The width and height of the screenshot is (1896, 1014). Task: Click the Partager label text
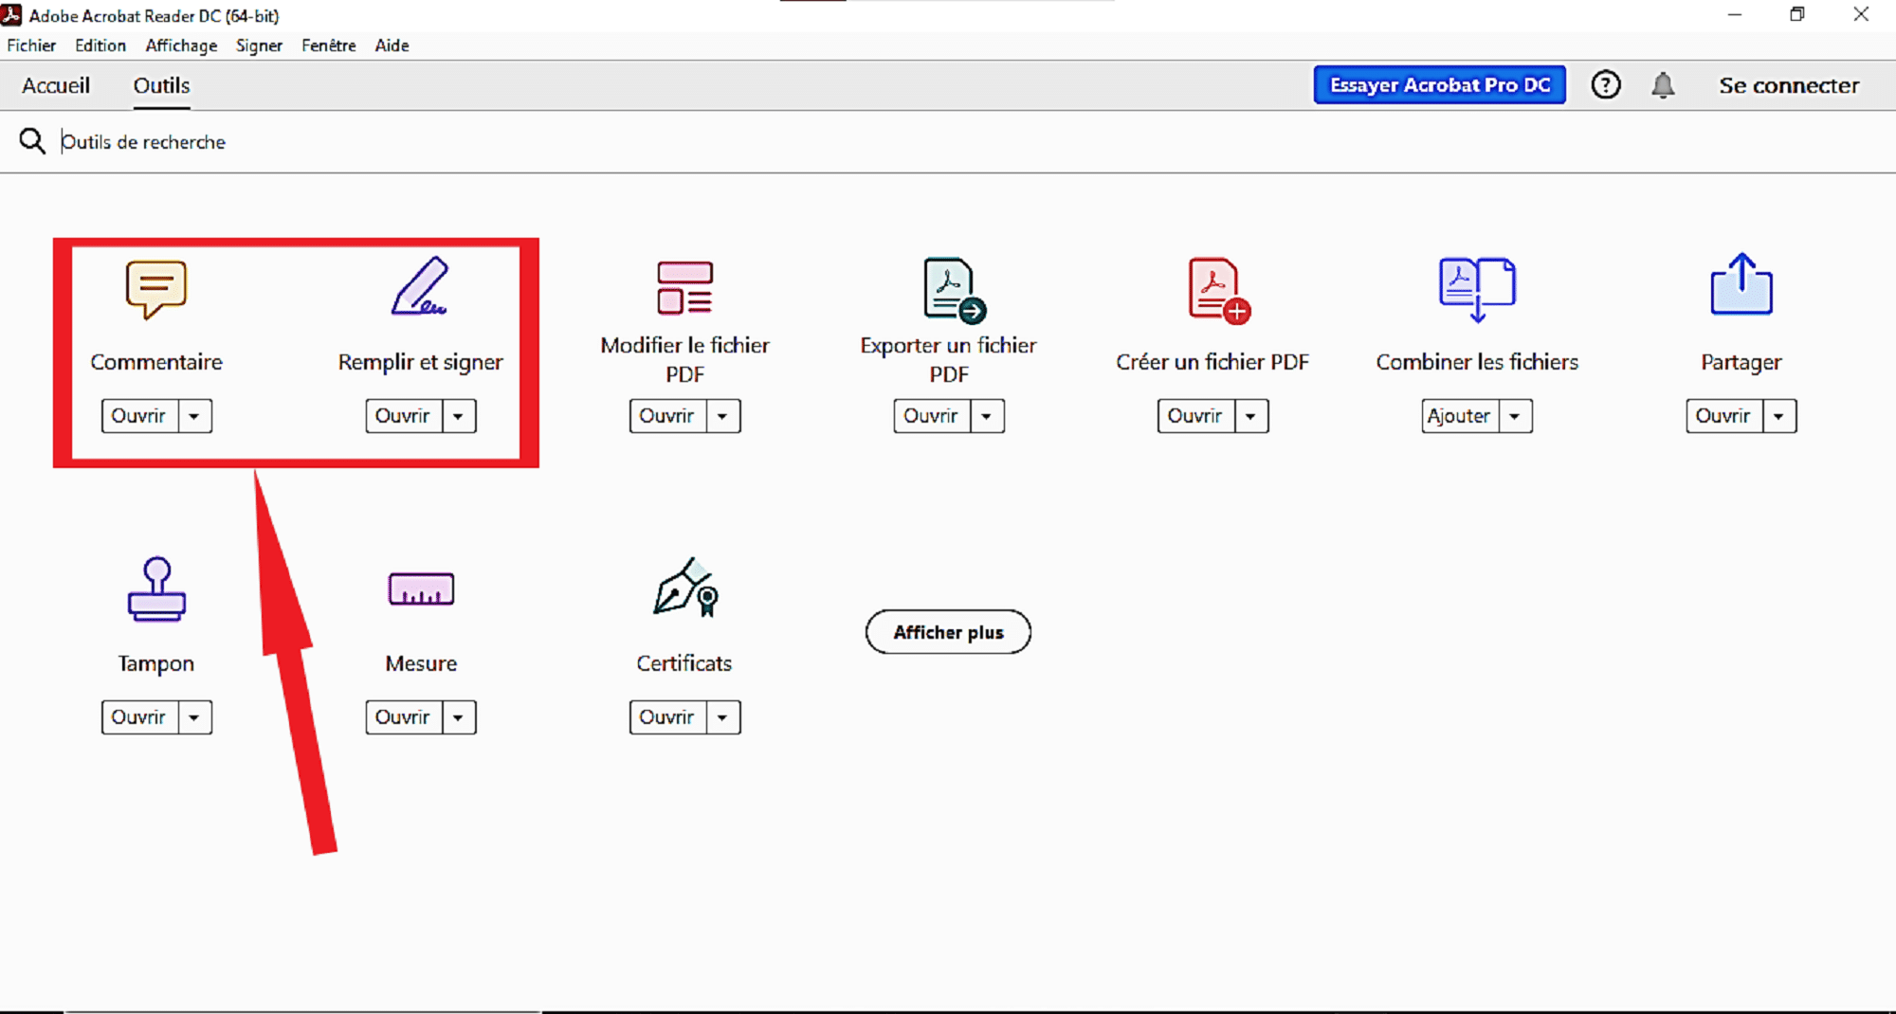click(x=1741, y=363)
